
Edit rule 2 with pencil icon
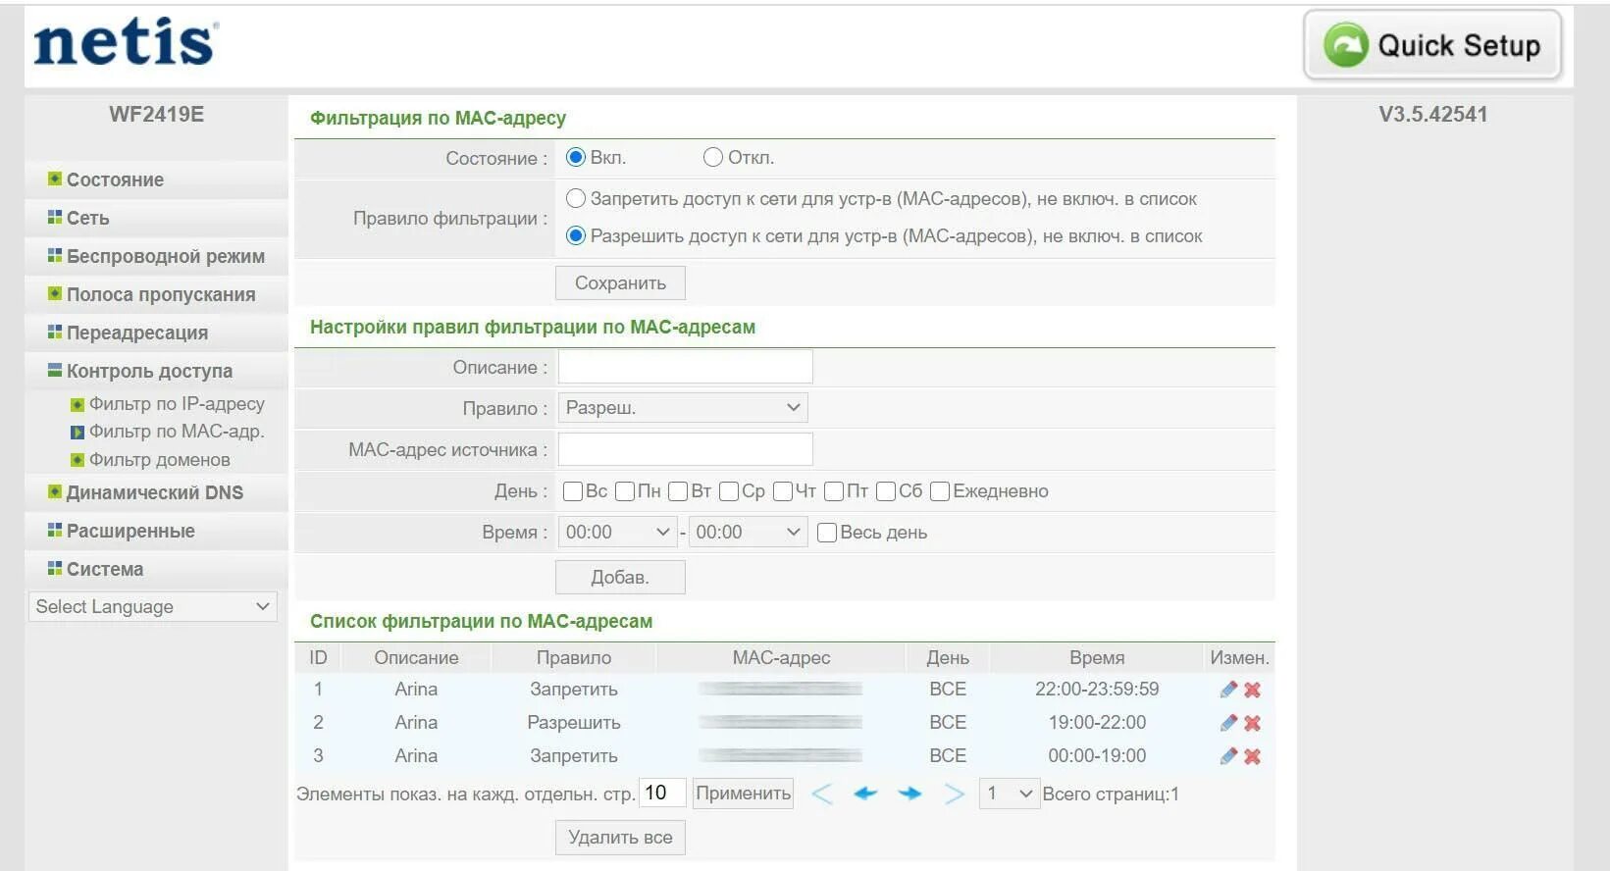pos(1227,723)
